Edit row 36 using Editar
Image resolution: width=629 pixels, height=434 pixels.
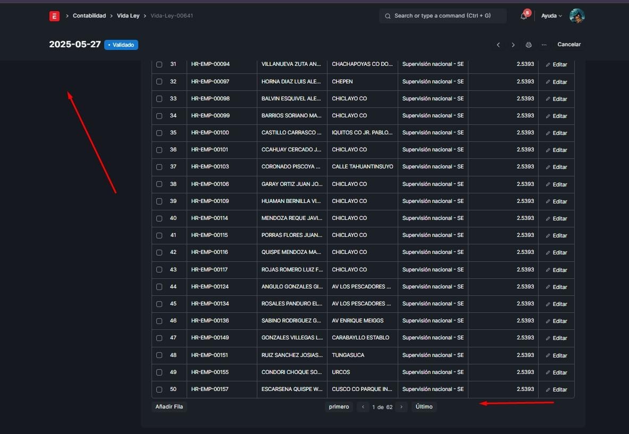pyautogui.click(x=556, y=150)
